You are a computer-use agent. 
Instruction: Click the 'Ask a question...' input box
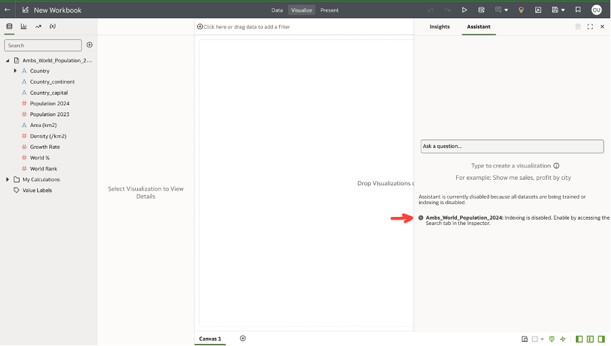coord(512,146)
